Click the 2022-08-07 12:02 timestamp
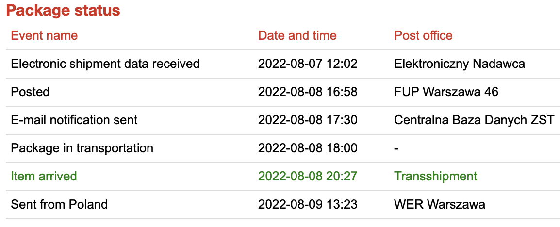 point(308,64)
